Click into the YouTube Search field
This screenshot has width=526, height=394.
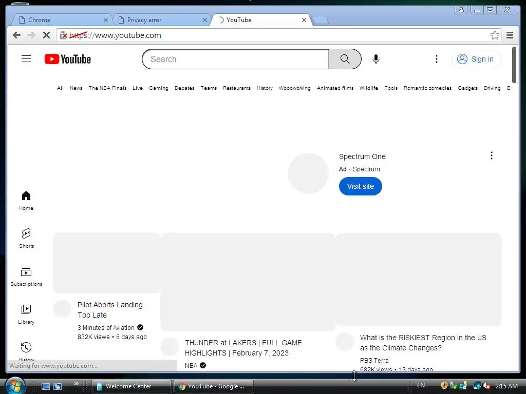tap(235, 59)
